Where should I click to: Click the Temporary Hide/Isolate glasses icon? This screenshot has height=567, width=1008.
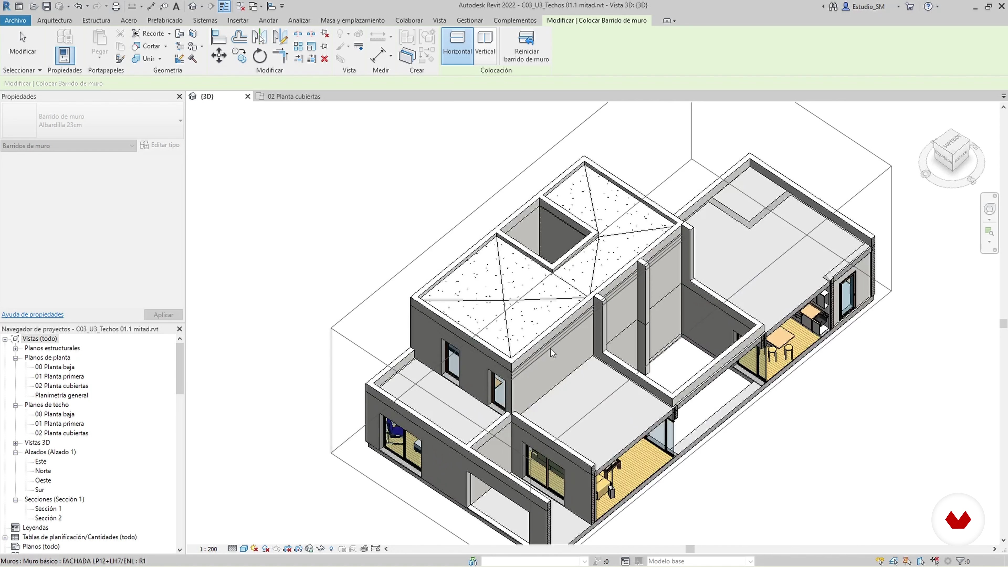(x=320, y=549)
